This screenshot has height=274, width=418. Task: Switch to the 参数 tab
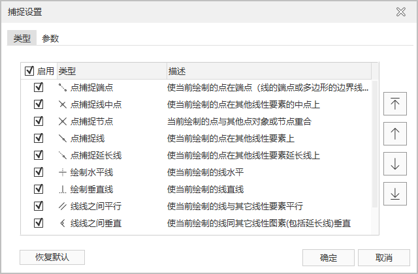coord(50,38)
